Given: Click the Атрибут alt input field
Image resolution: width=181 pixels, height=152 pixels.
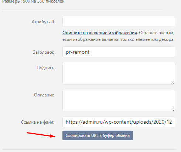Looking at the screenshot, I should click(119, 21).
